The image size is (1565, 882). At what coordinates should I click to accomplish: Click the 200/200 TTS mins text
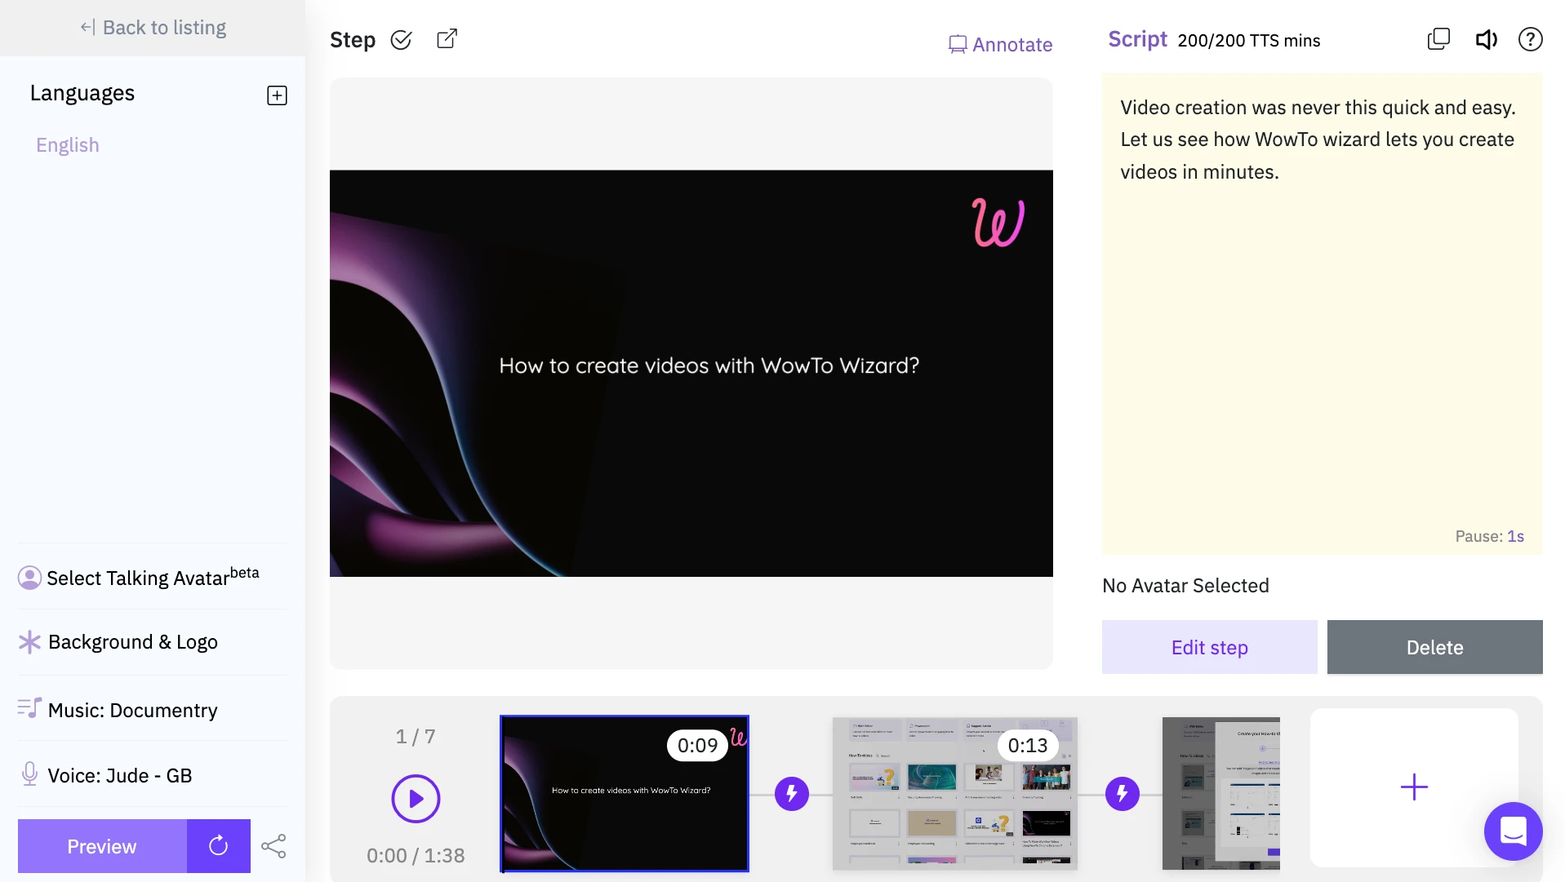tap(1248, 41)
